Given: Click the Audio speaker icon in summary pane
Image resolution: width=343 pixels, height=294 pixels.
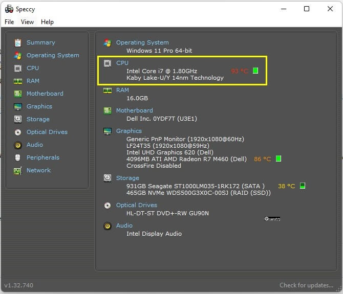Looking at the screenshot, I should click(108, 226).
